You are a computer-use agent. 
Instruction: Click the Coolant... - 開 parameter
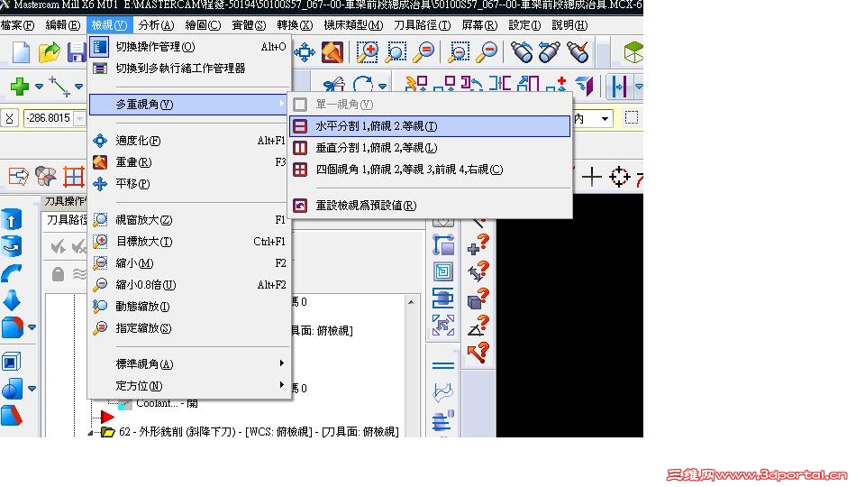pyautogui.click(x=168, y=404)
